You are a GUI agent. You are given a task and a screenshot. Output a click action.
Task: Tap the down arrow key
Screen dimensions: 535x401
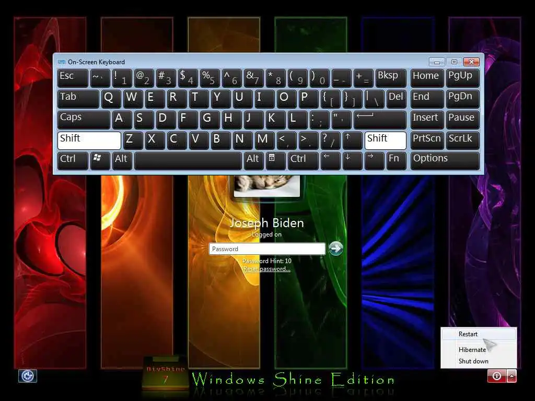pos(352,161)
